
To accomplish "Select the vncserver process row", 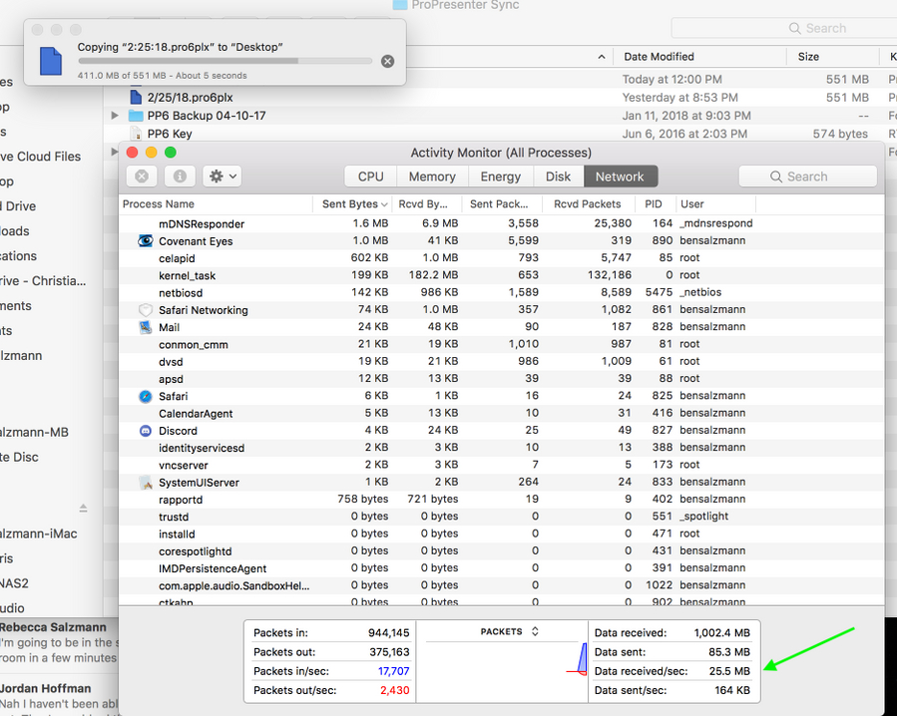I will (501, 465).
